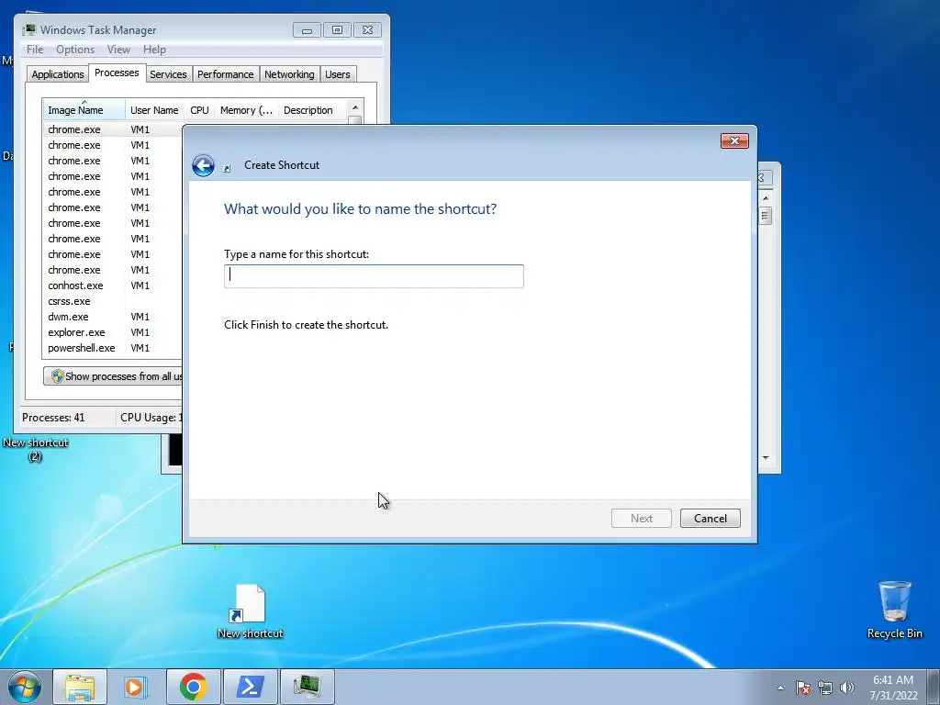Switch to the Networking tab
This screenshot has height=705, width=940.
tap(289, 74)
